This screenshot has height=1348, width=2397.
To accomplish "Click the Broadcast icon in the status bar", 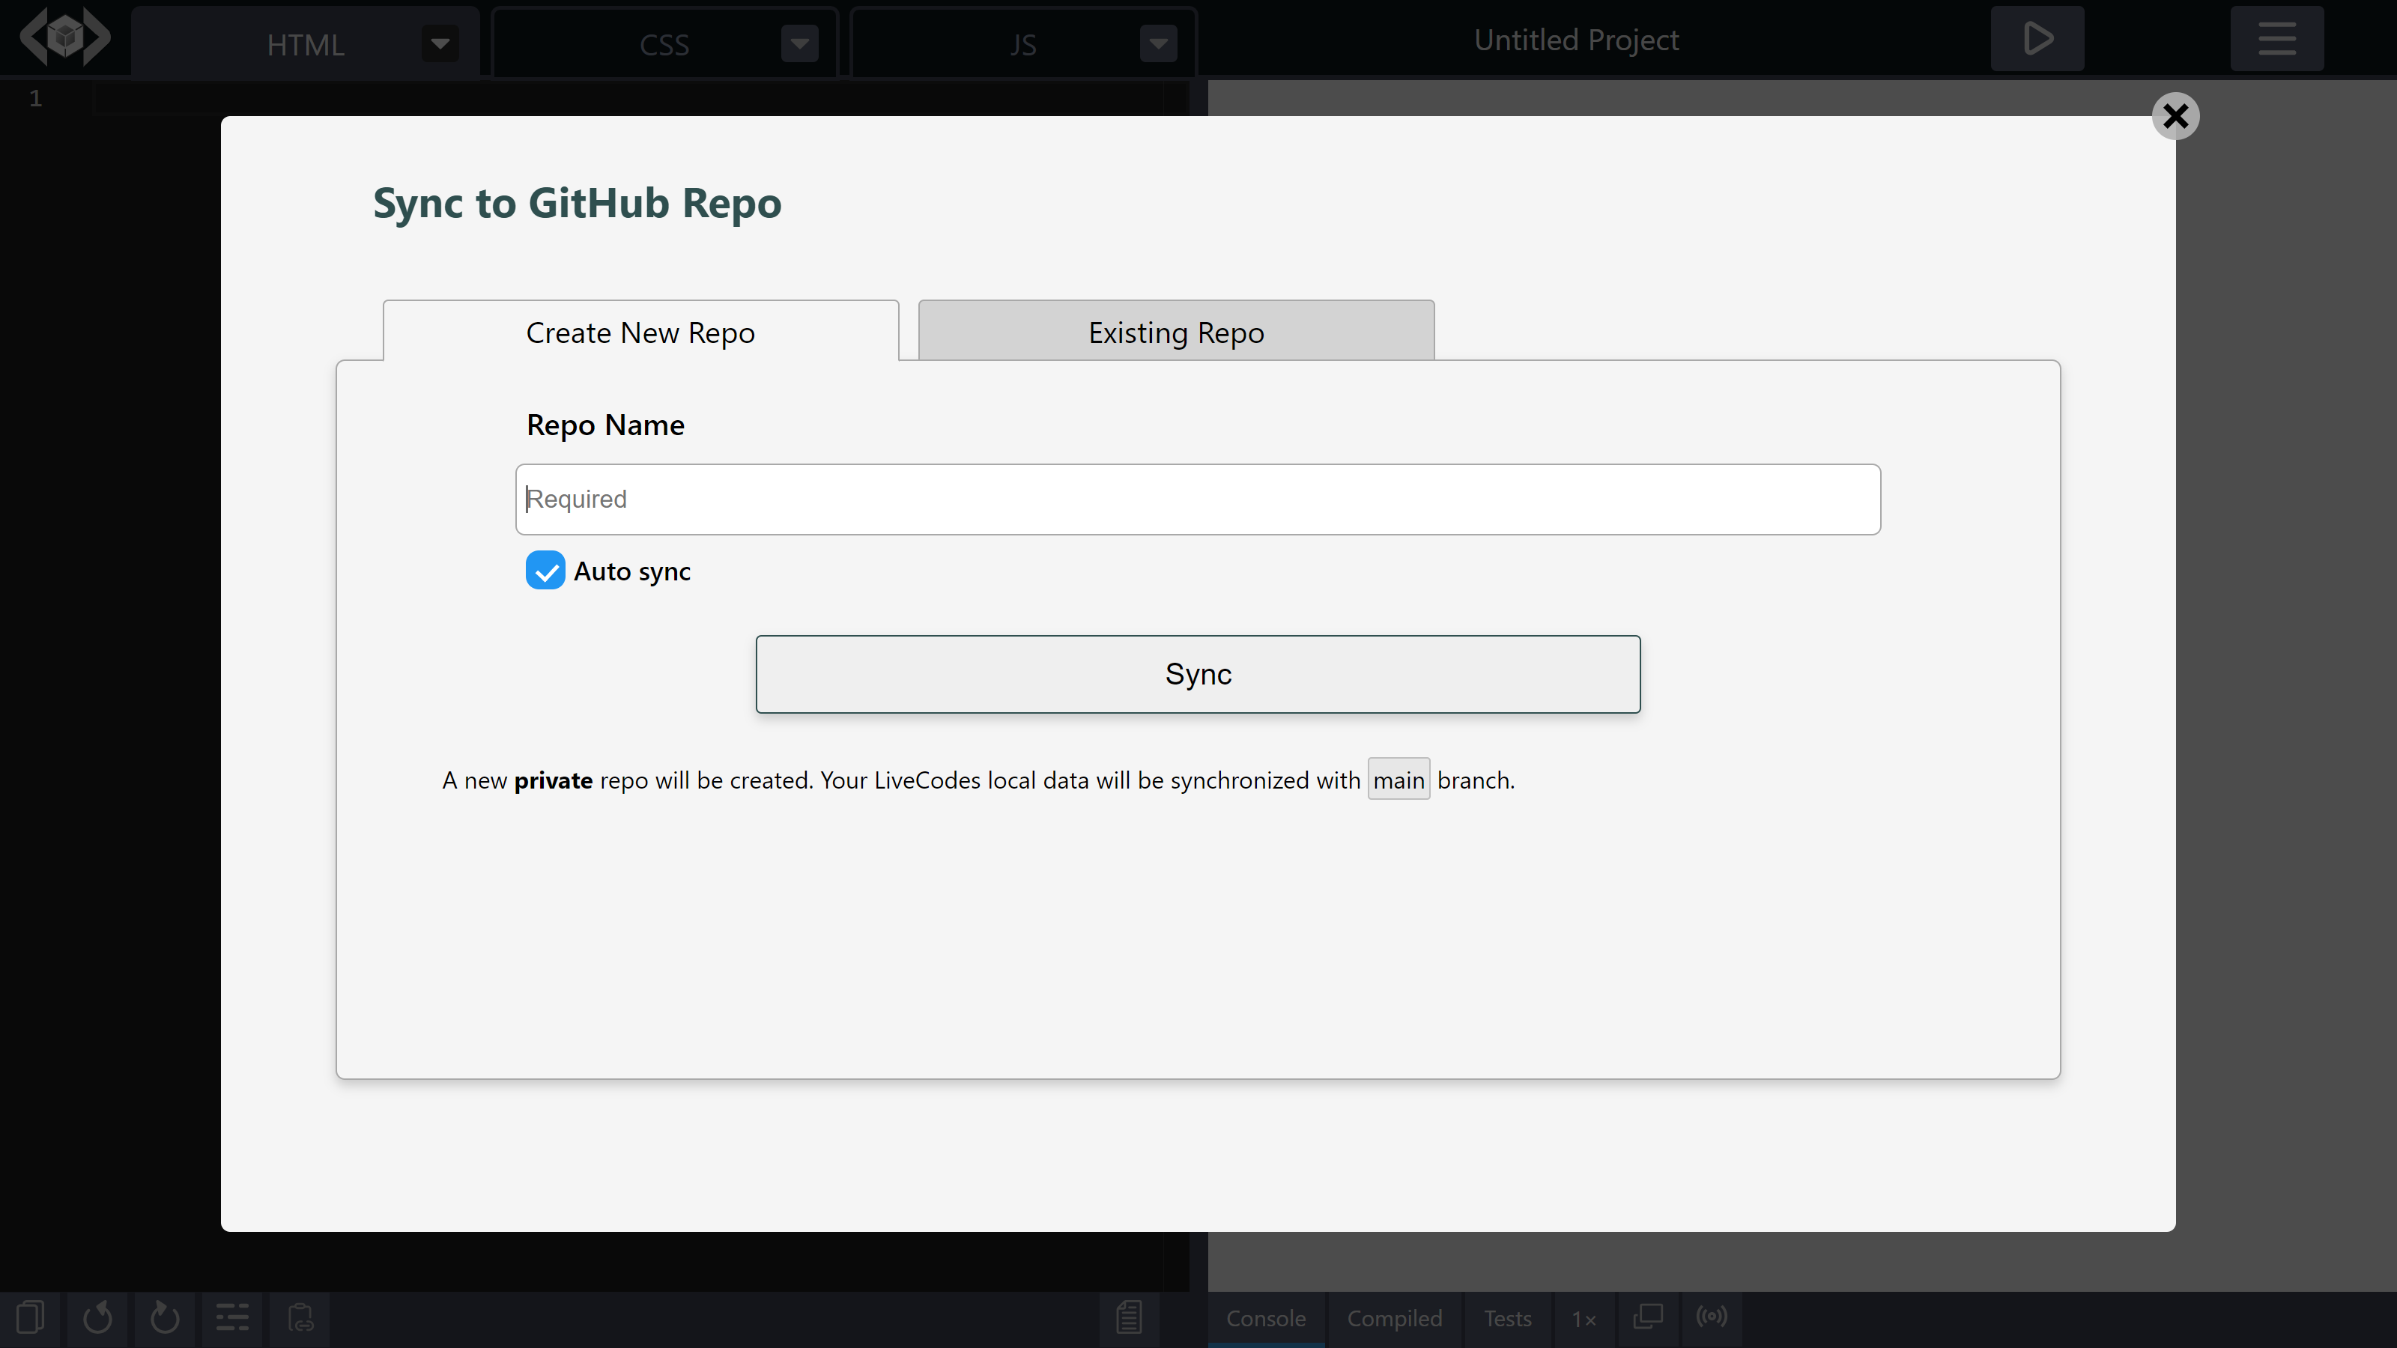I will click(x=1713, y=1317).
